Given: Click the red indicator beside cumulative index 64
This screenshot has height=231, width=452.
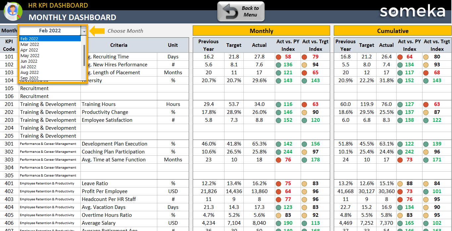Looking at the screenshot, I should click(x=400, y=57).
